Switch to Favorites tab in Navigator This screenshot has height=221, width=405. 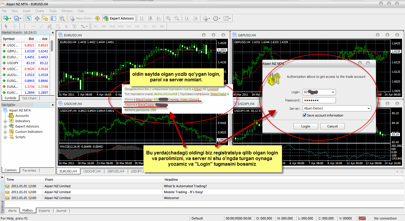click(29, 170)
